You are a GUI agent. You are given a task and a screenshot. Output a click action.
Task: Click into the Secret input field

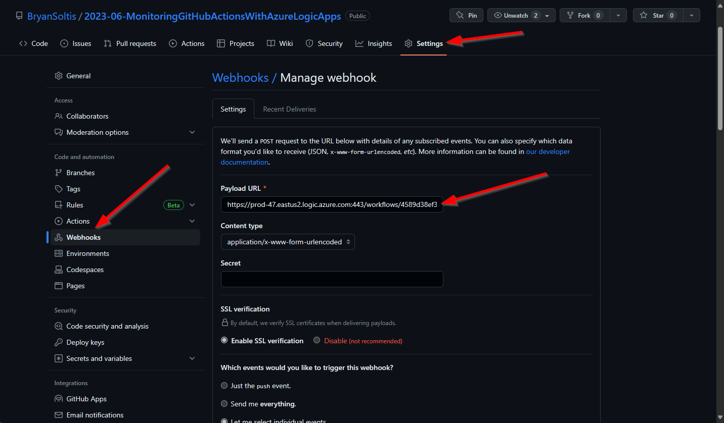click(x=332, y=279)
